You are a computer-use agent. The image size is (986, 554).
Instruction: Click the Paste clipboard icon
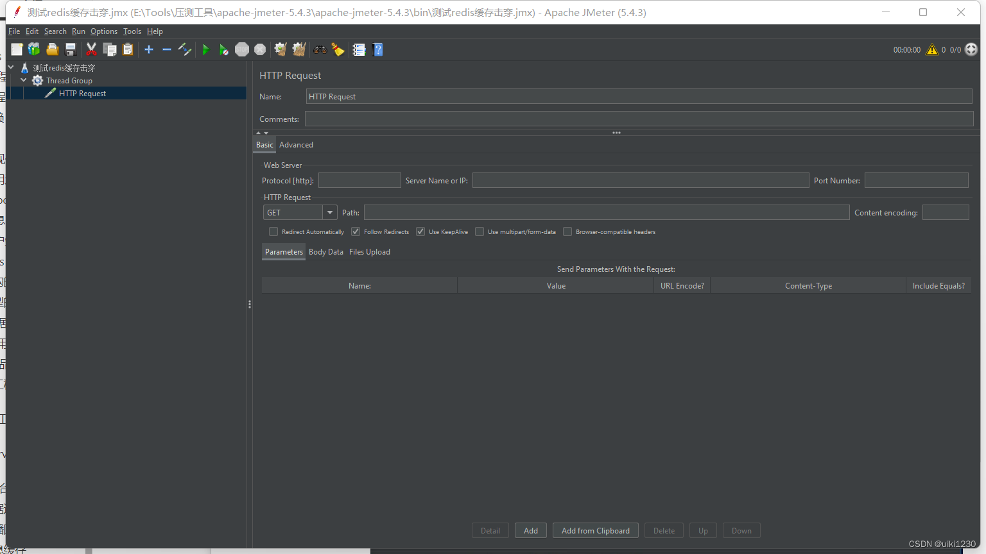tap(128, 49)
